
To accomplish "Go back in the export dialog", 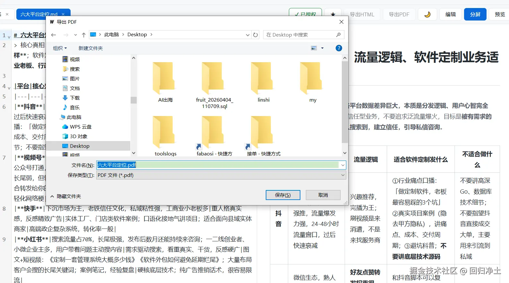I will pyautogui.click(x=54, y=35).
